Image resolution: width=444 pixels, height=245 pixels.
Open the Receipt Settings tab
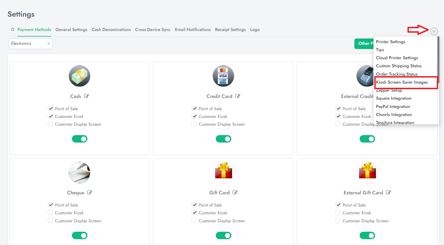(230, 30)
